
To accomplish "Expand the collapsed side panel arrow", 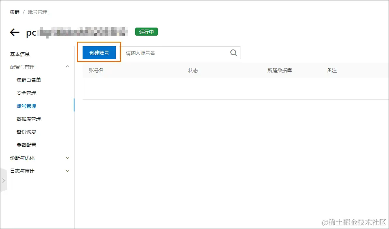I will (x=4, y=181).
